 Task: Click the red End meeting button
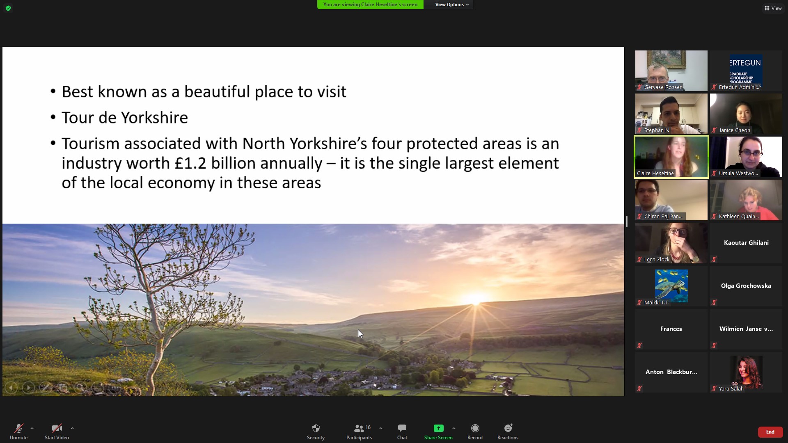[x=770, y=432]
